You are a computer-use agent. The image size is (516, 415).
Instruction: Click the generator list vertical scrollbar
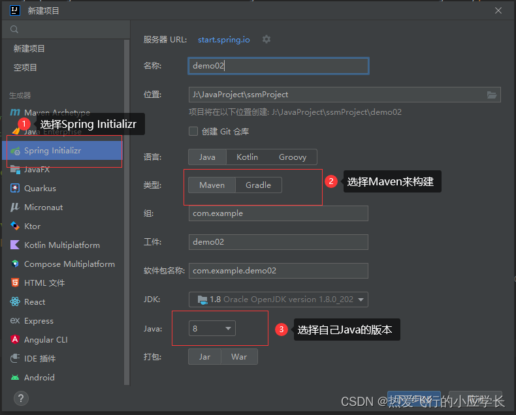[x=127, y=212]
